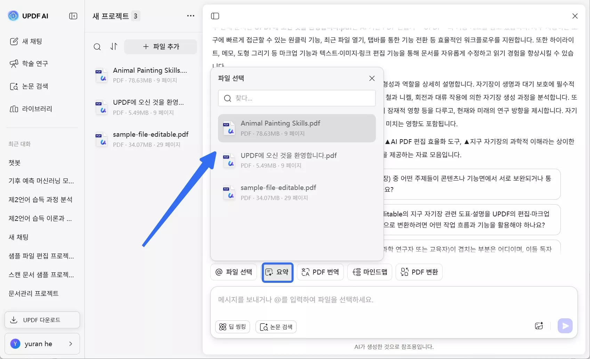Viewport: 590px width, 359px height.
Task: Toggle the conversation panel view icon
Action: [215, 16]
